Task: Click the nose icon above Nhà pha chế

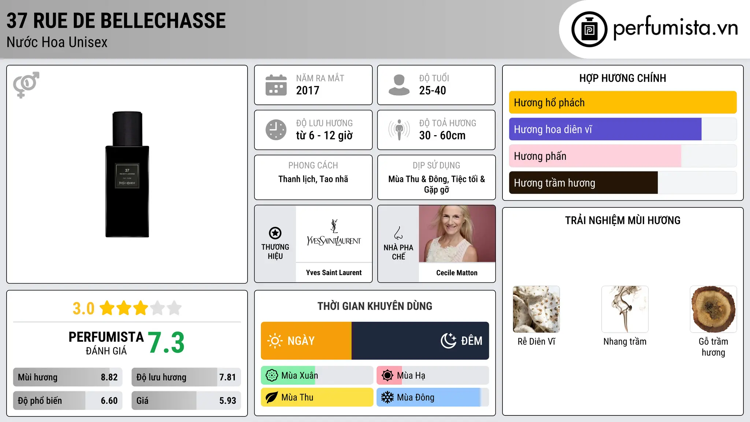Action: click(x=398, y=233)
